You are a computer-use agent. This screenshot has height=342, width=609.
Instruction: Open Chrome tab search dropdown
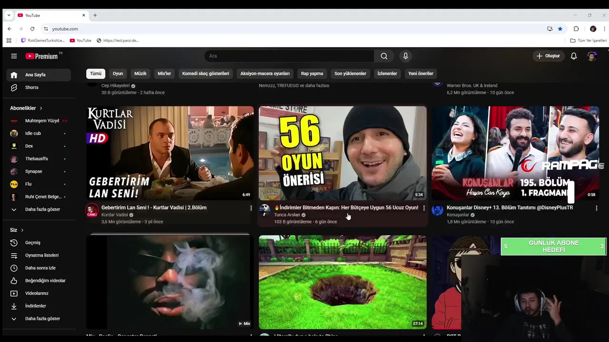[x=9, y=15]
